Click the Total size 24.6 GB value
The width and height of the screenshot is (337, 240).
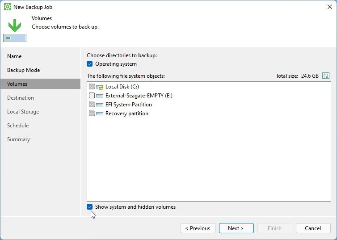(310, 76)
